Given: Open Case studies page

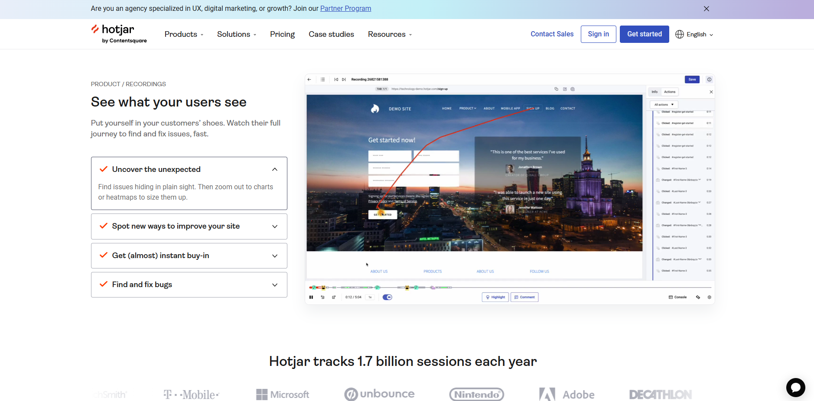Looking at the screenshot, I should point(331,34).
